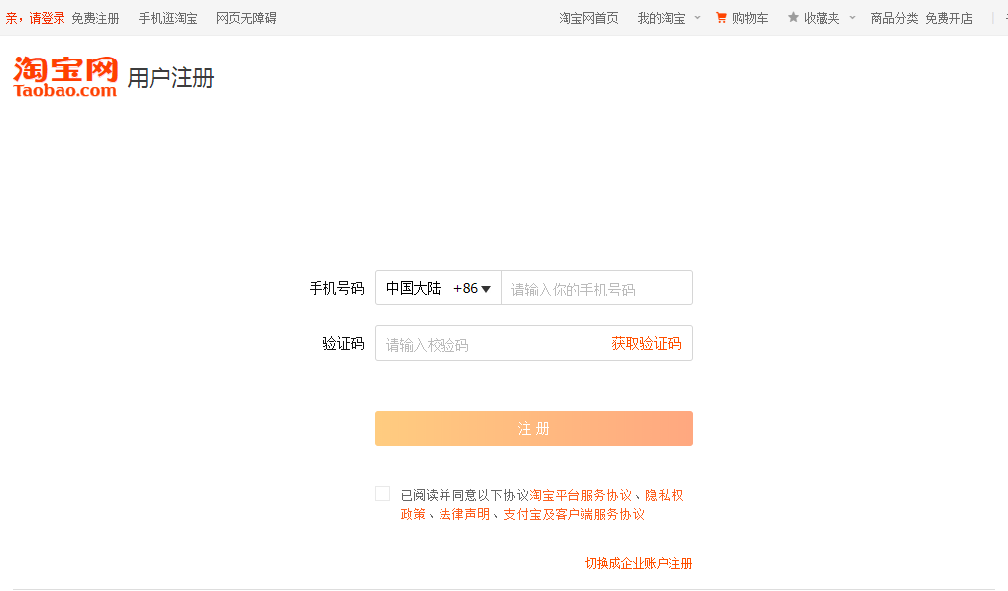The width and height of the screenshot is (1008, 591).
Task: Open 支付宝及客户端服务协议
Action: pos(573,514)
